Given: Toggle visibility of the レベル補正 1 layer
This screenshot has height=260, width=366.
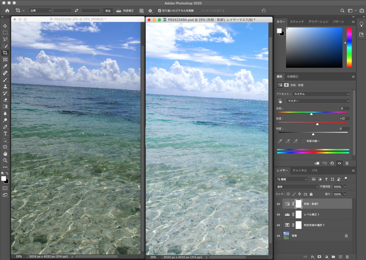Looking at the screenshot, I should (x=278, y=215).
